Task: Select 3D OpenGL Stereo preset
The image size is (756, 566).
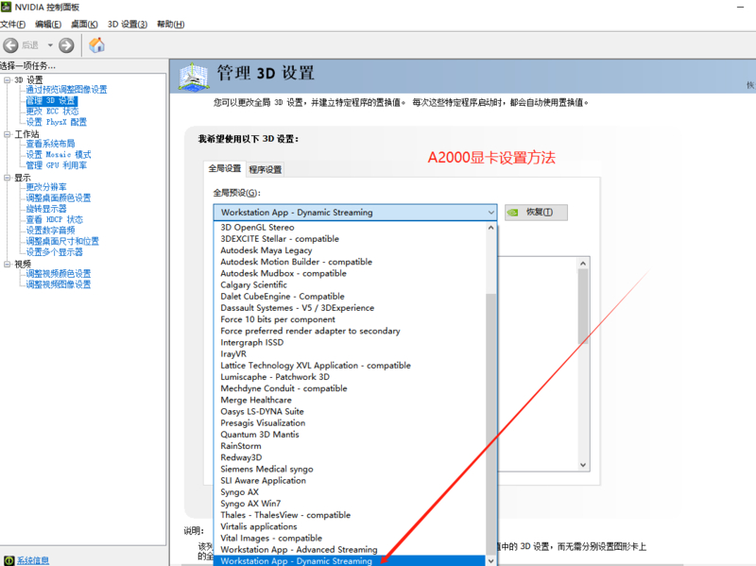Action: click(350, 227)
